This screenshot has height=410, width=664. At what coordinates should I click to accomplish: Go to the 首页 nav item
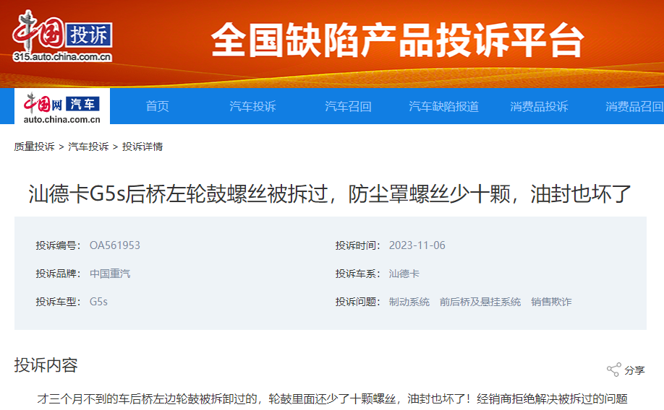158,107
